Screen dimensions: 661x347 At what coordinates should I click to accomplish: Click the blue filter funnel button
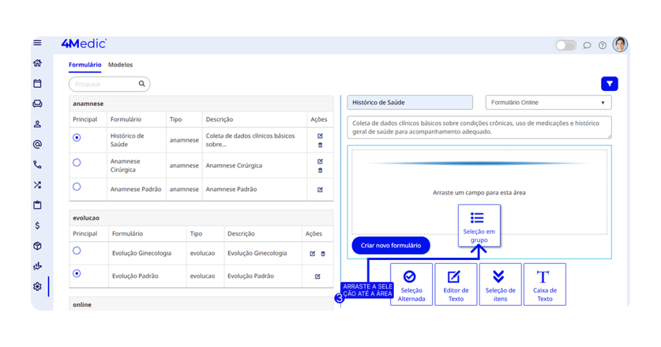pyautogui.click(x=609, y=84)
